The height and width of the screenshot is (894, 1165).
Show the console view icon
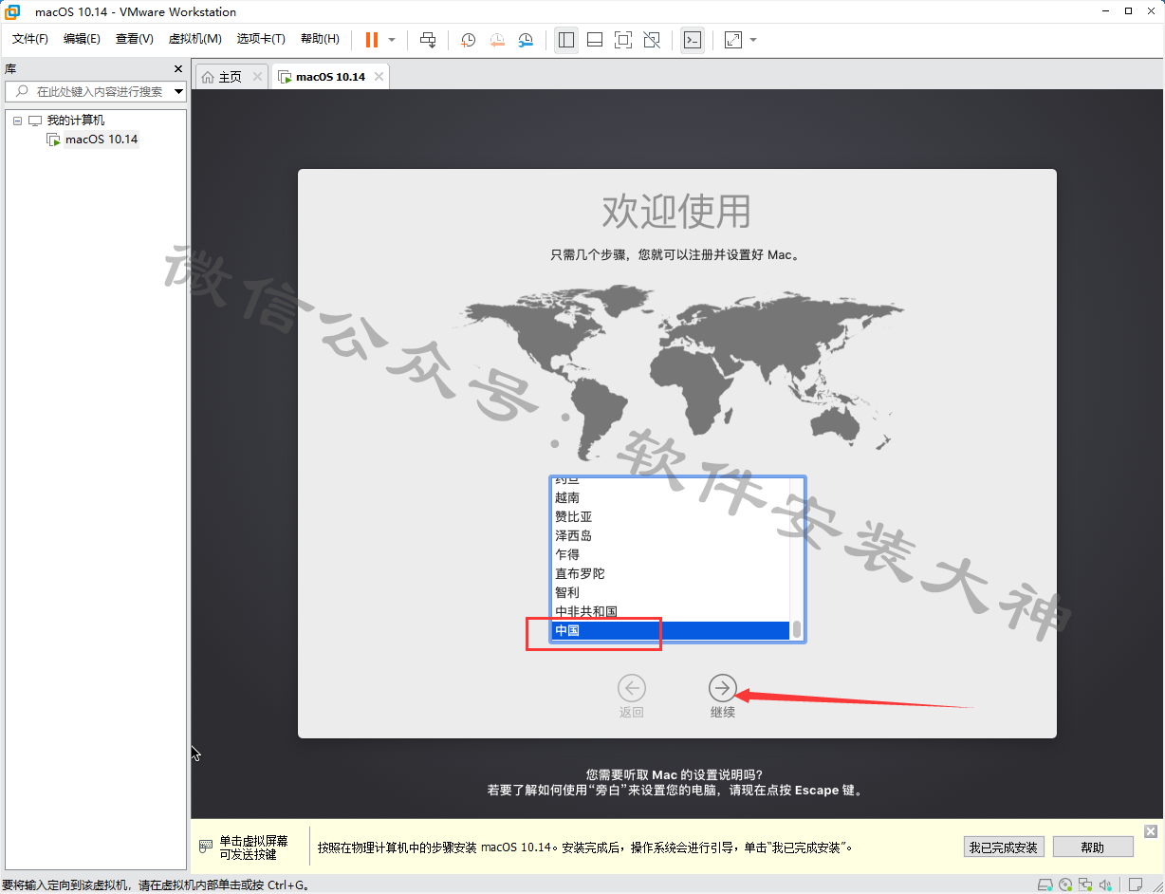(693, 40)
